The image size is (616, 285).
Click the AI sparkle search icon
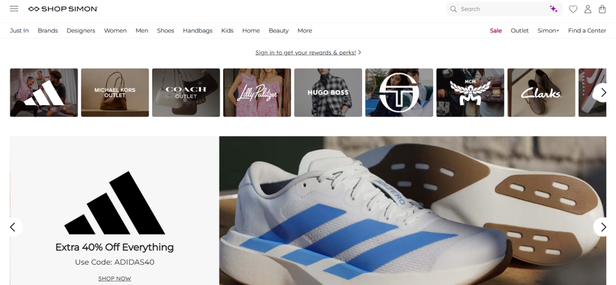553,9
